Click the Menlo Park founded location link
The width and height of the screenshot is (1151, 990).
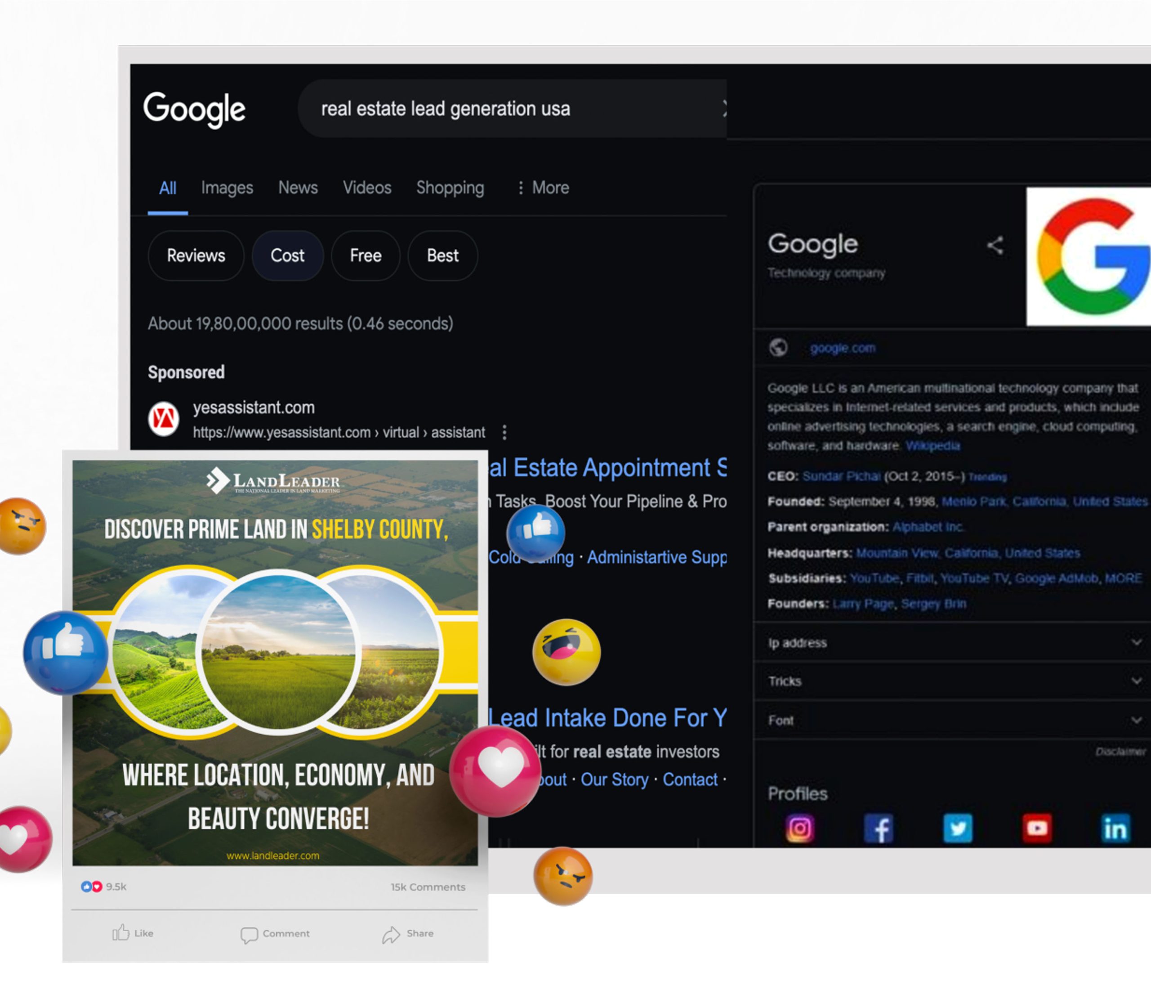[x=1044, y=502]
